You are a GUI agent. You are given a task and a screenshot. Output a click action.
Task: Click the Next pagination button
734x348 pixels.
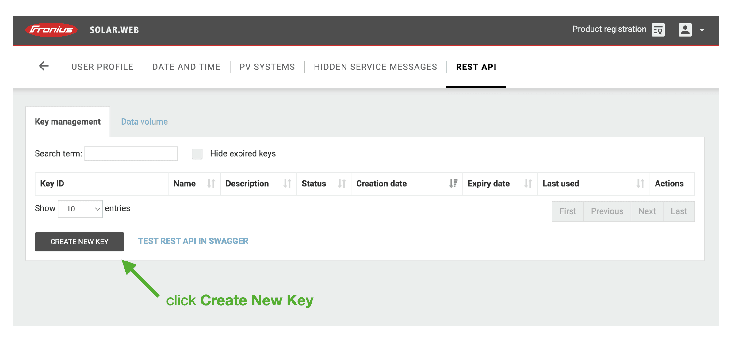click(x=647, y=211)
